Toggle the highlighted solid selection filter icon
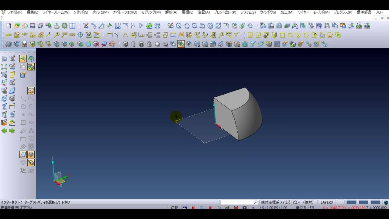This screenshot has width=389, height=219. (x=31, y=67)
